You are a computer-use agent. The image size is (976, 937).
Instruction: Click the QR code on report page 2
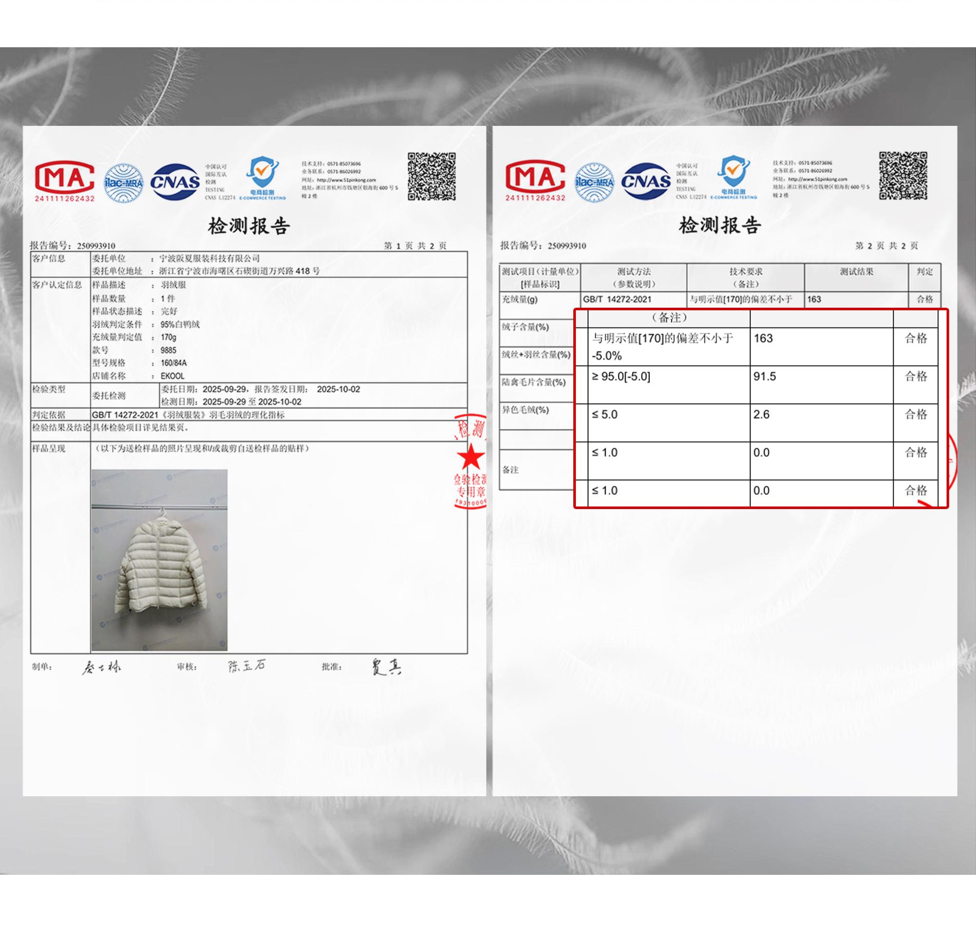903,176
